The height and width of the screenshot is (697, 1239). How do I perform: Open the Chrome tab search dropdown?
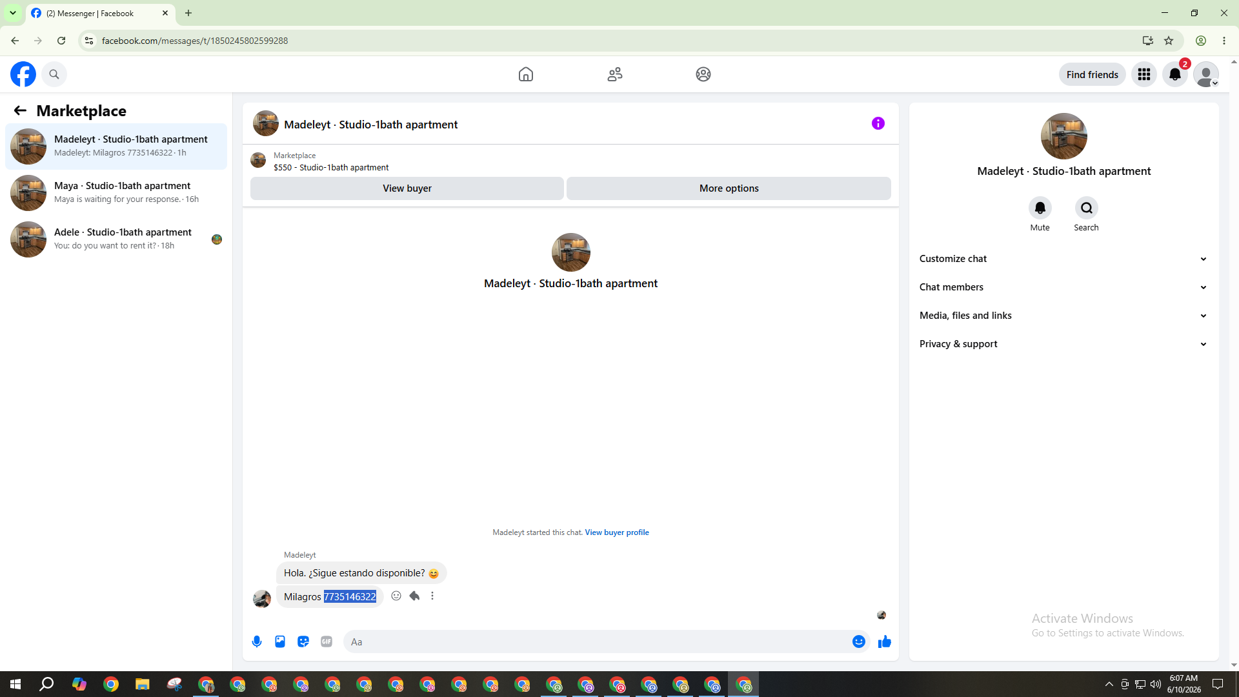(13, 13)
